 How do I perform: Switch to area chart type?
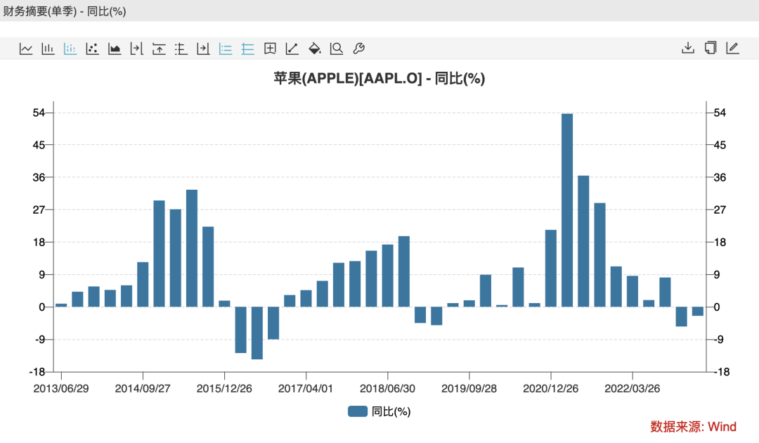click(115, 49)
